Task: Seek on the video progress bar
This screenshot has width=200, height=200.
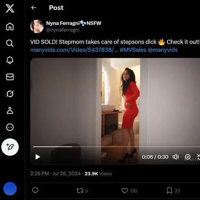Action: (x=117, y=147)
